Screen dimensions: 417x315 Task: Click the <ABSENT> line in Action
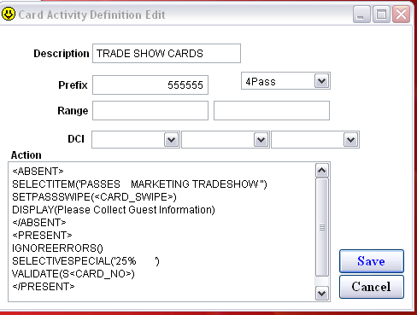point(38,172)
